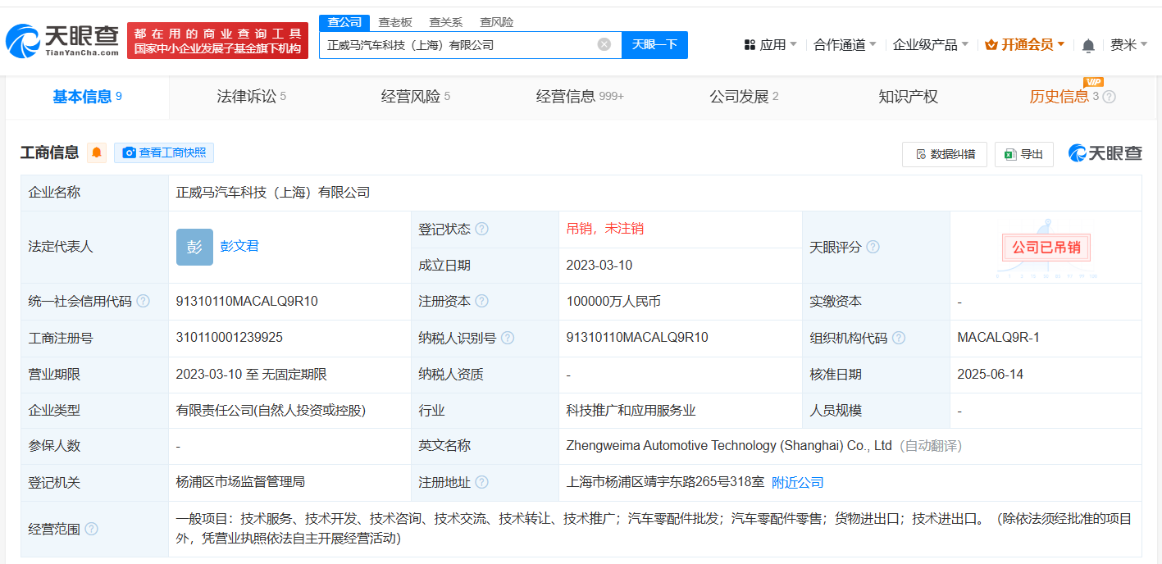Image resolution: width=1162 pixels, height=564 pixels.
Task: Switch to the 基本信息 tab
Action: coord(88,97)
